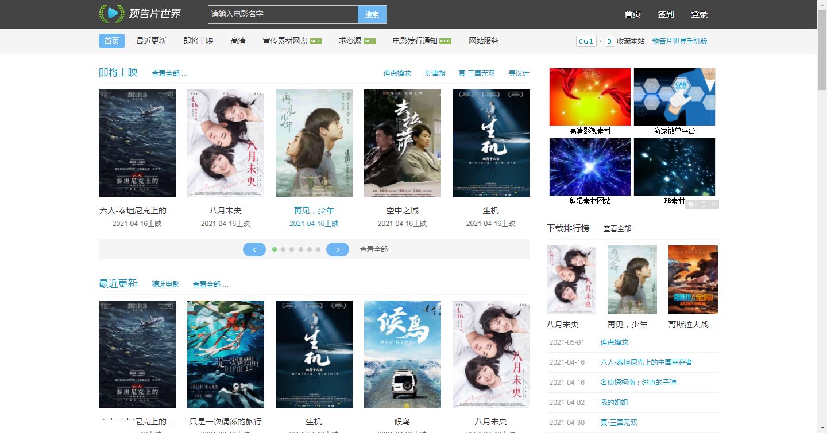Click the 真·三国无双 quick link above posters
The image size is (827, 433).
476,73
